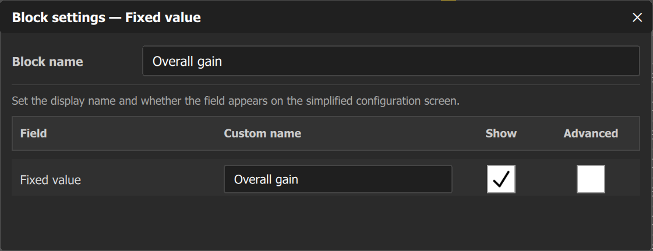Viewport: 653px width, 251px height.
Task: Select the Fixed value row label
Action: (51, 180)
